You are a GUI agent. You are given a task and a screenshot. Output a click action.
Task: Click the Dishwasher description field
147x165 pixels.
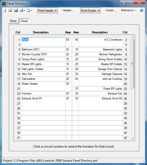[43, 79]
